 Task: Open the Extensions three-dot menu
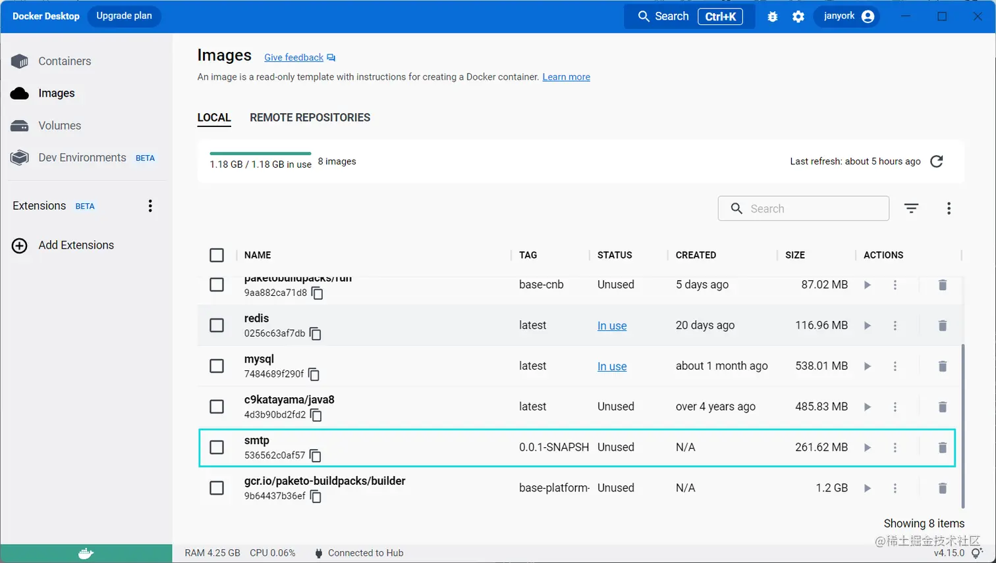150,206
